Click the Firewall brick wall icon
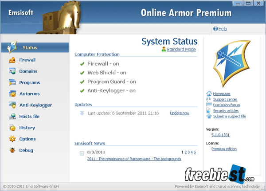The height and width of the screenshot is (191, 266). click(12, 60)
